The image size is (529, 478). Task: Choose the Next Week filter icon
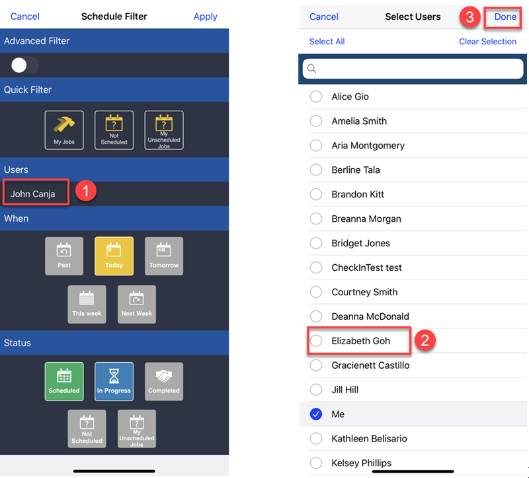point(136,304)
